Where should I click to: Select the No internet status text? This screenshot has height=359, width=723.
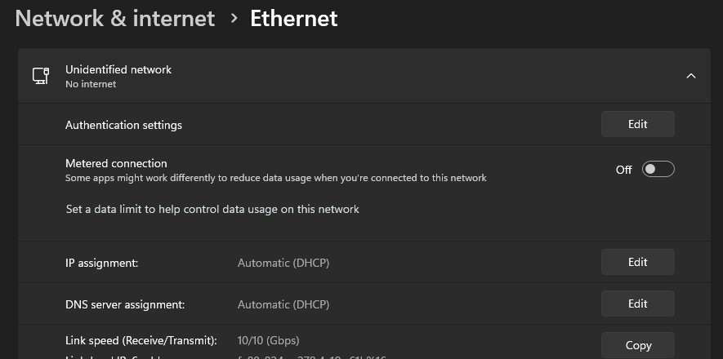click(91, 84)
